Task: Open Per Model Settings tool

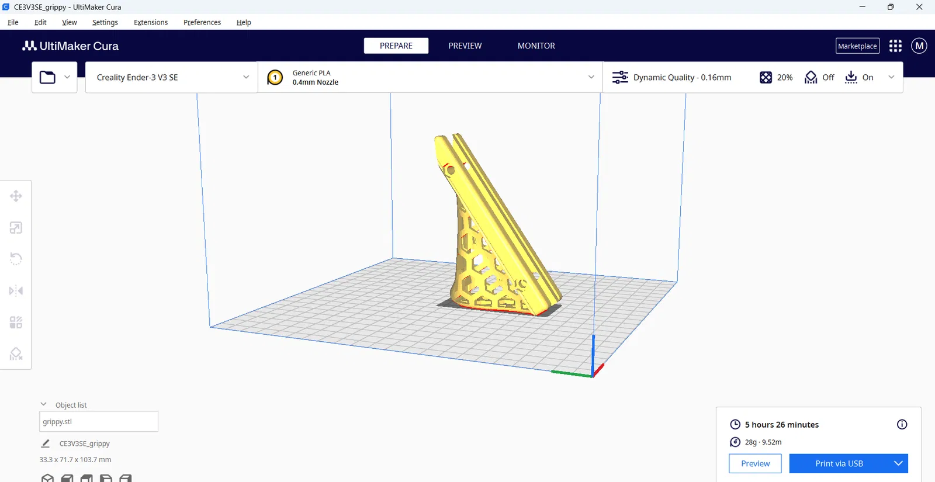Action: point(16,323)
